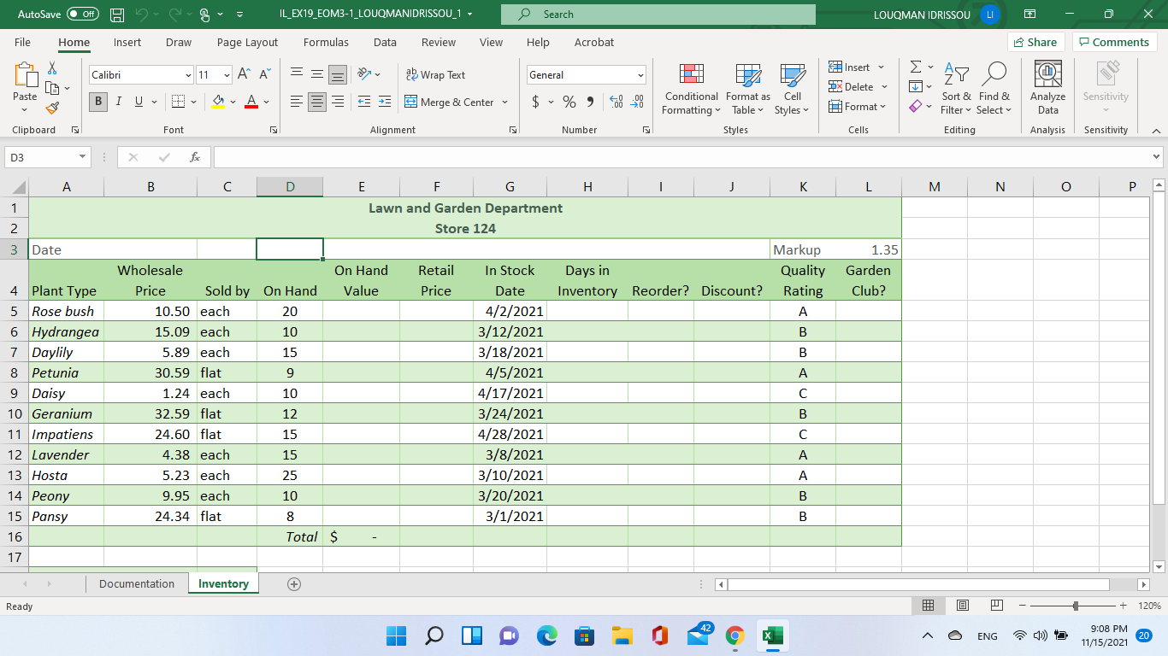Apply Percent Style number format
Screen dimensions: 1168x656
point(569,101)
